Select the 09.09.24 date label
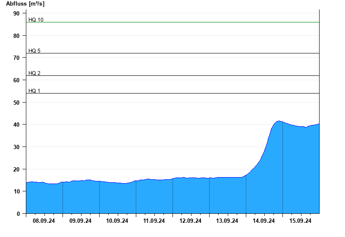345x237 pixels. coord(81,221)
